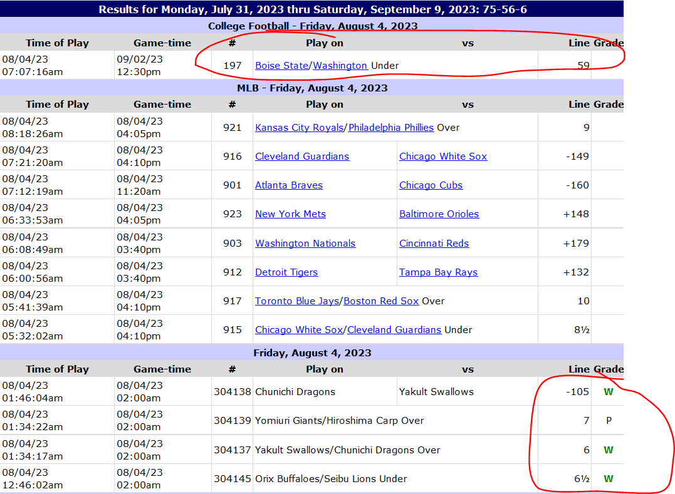
Task: Select the play number 197 cell
Action: point(233,65)
